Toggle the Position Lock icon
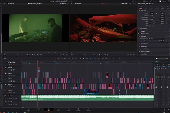This screenshot has width=170, height=113. pos(87,58)
